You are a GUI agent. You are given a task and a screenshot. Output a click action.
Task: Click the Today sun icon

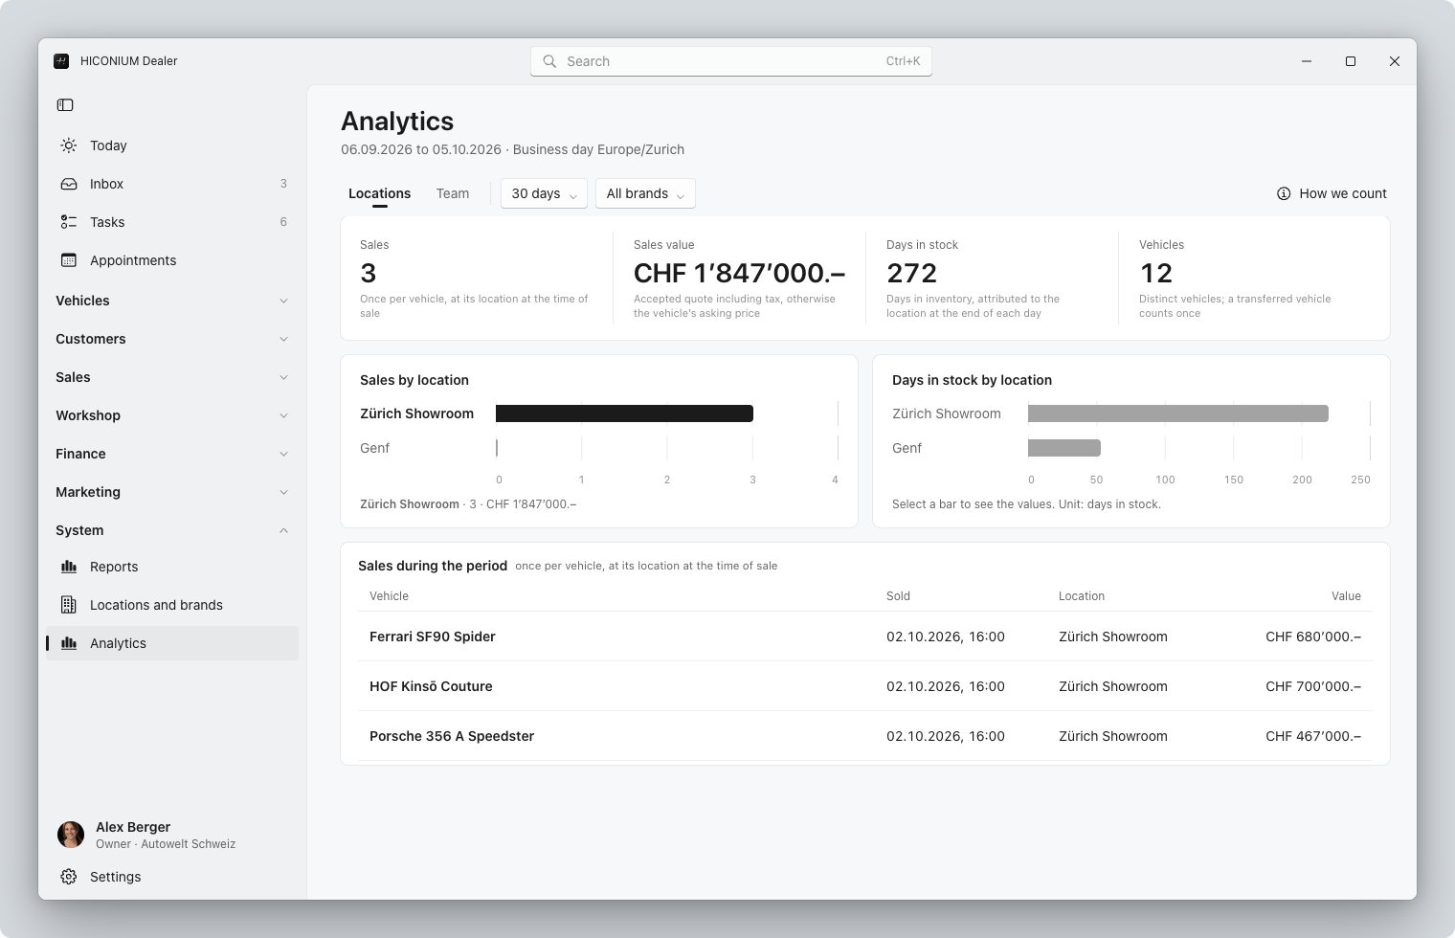[69, 145]
